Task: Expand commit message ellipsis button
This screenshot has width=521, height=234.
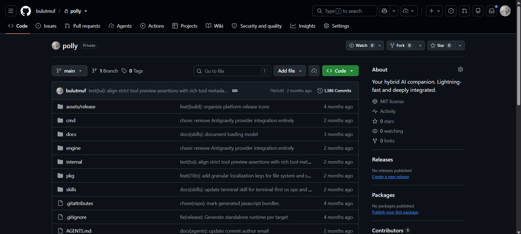Action: coord(234,91)
